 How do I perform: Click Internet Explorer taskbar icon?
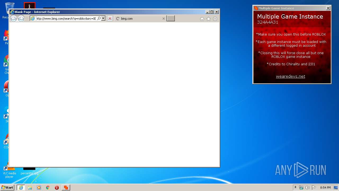[21, 188]
